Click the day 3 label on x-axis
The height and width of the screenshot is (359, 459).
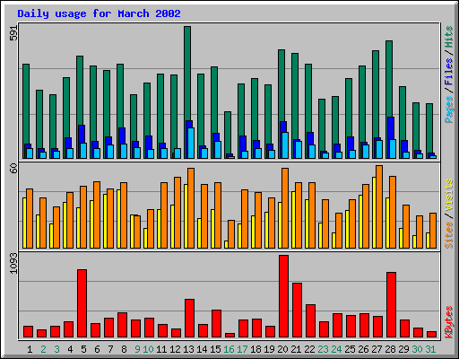pyautogui.click(x=56, y=349)
